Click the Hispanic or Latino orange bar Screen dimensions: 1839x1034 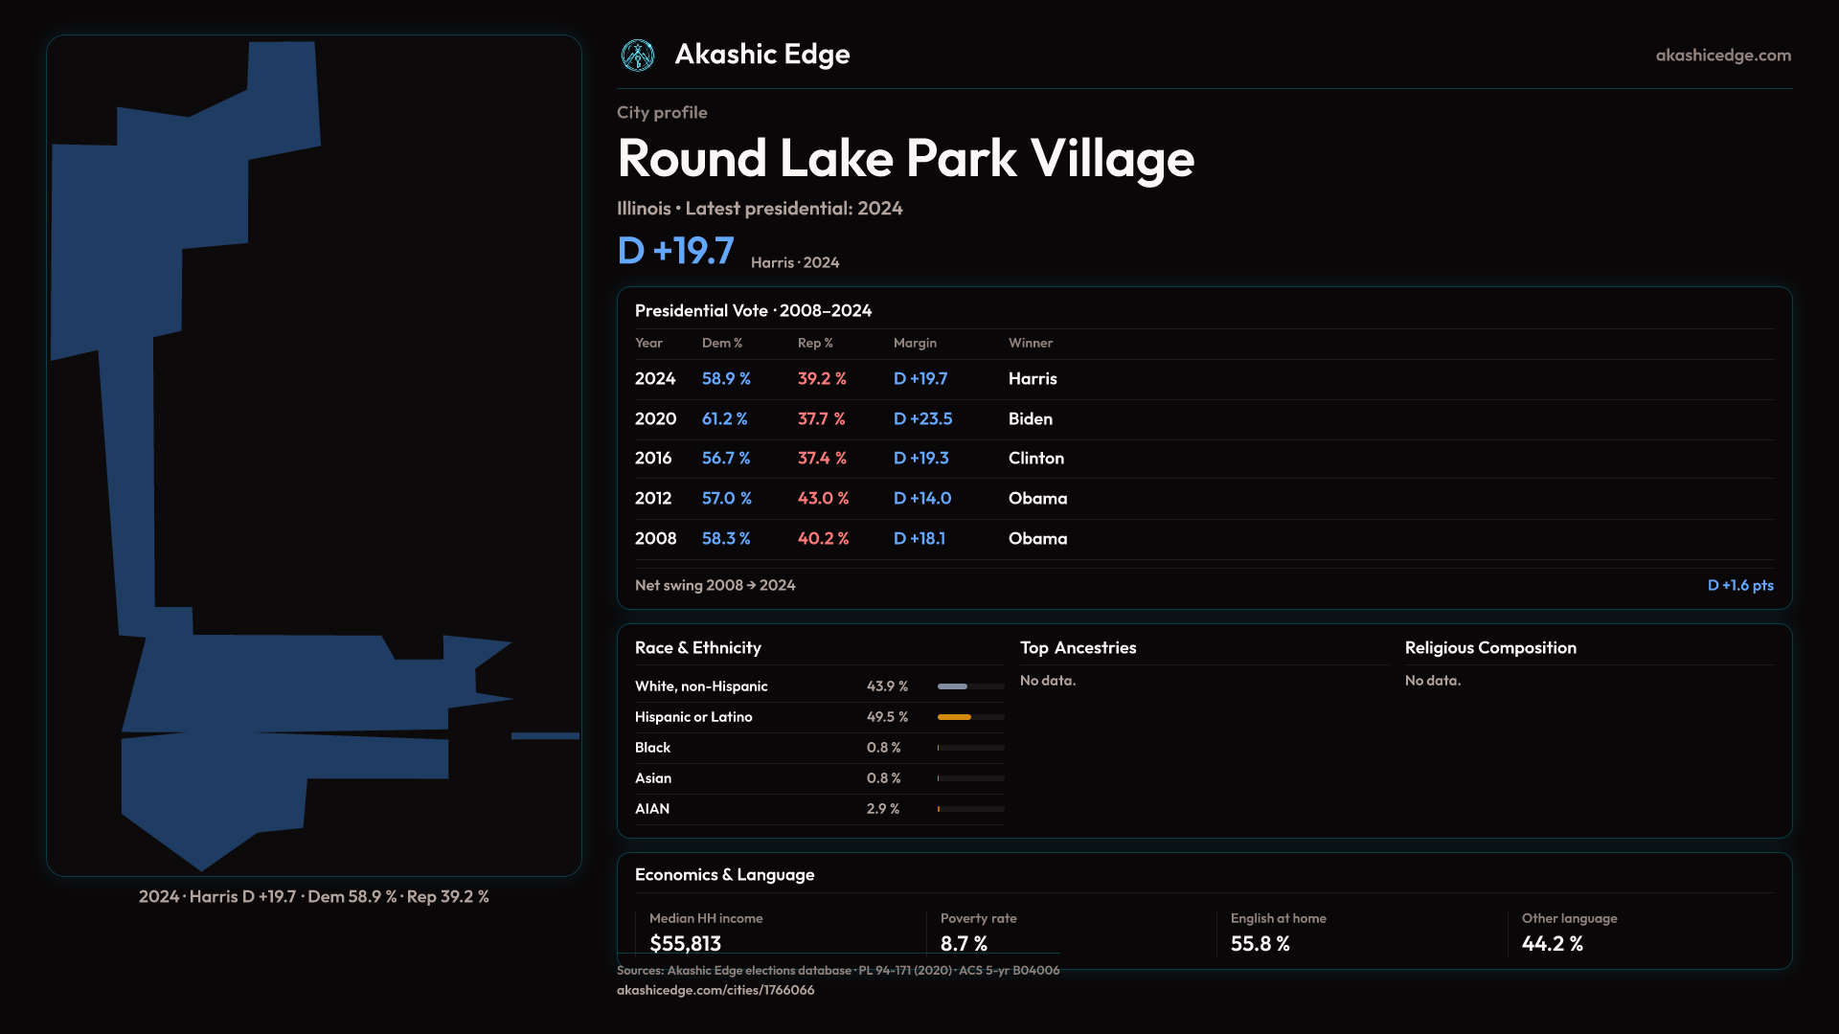pos(954,717)
